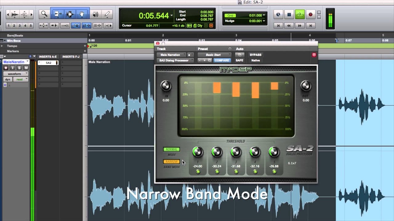Recall zoom preset 1

click(9, 25)
